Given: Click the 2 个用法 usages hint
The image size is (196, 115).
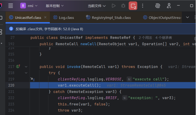Looking at the screenshot, I should 146,38.
